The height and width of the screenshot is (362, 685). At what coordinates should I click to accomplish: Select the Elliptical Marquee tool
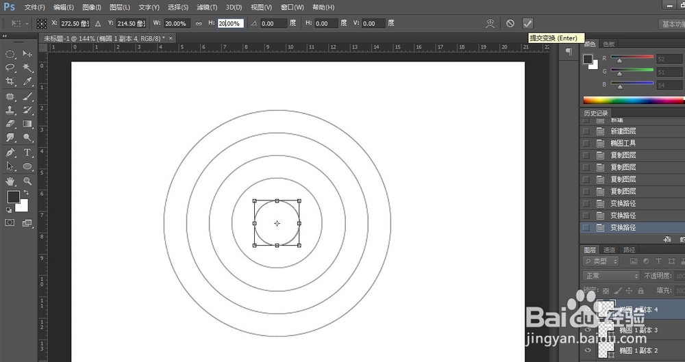point(10,53)
